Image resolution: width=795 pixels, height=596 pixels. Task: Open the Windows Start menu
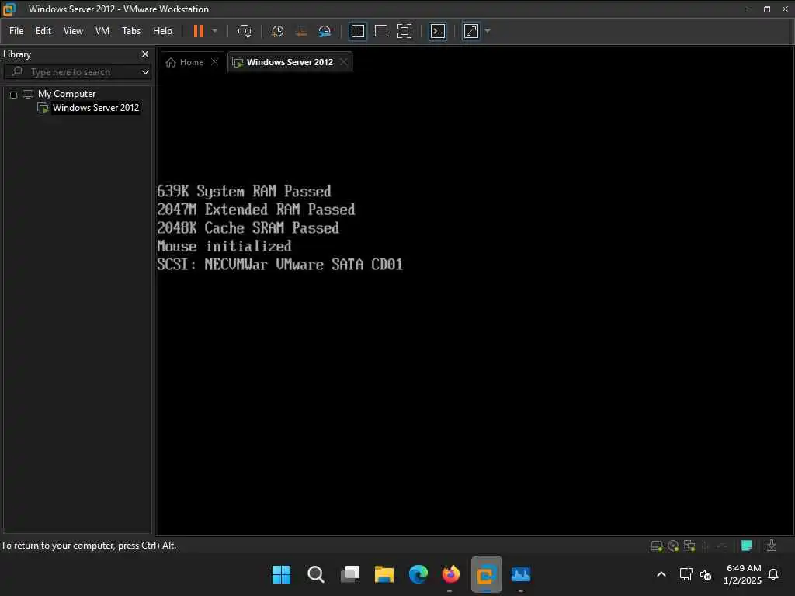(281, 574)
